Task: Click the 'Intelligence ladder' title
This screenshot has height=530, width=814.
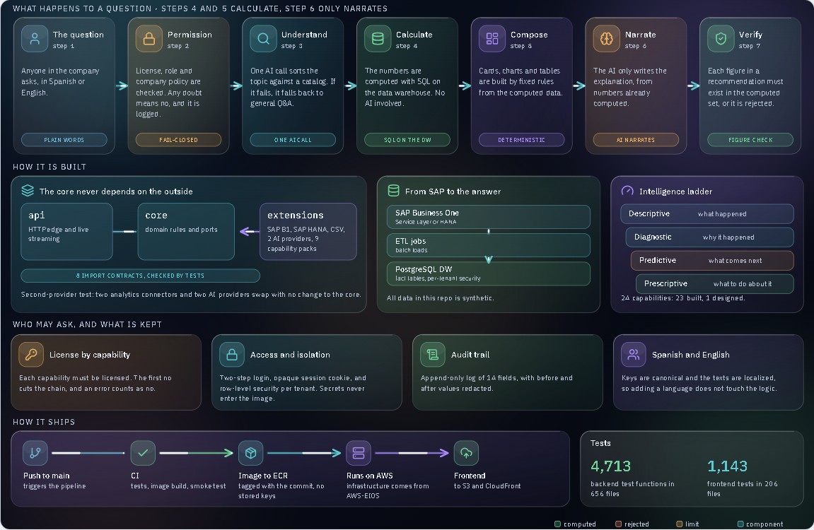Action: pos(675,192)
